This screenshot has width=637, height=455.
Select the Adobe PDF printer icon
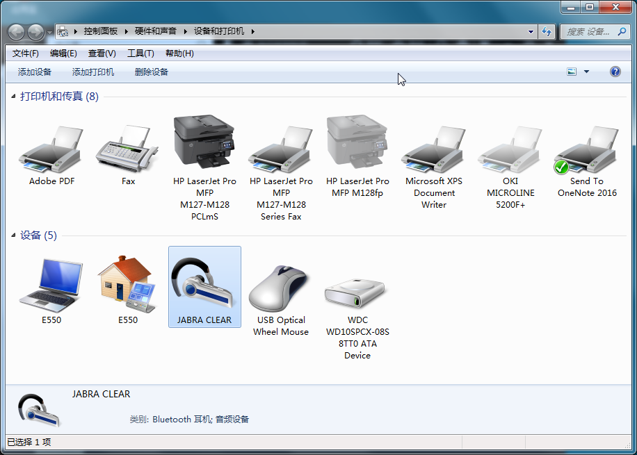click(x=51, y=149)
